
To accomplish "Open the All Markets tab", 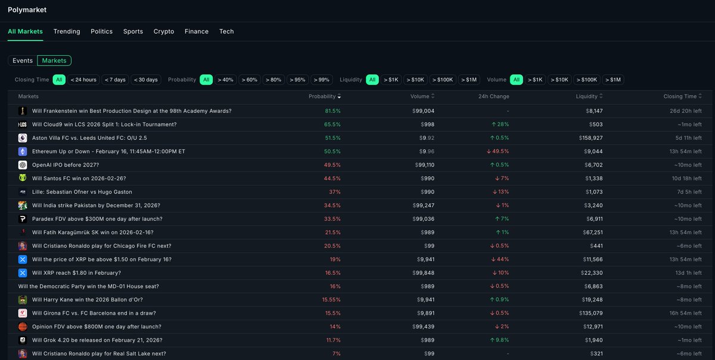I will (x=26, y=32).
